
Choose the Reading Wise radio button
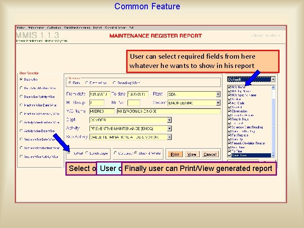[x=114, y=83]
